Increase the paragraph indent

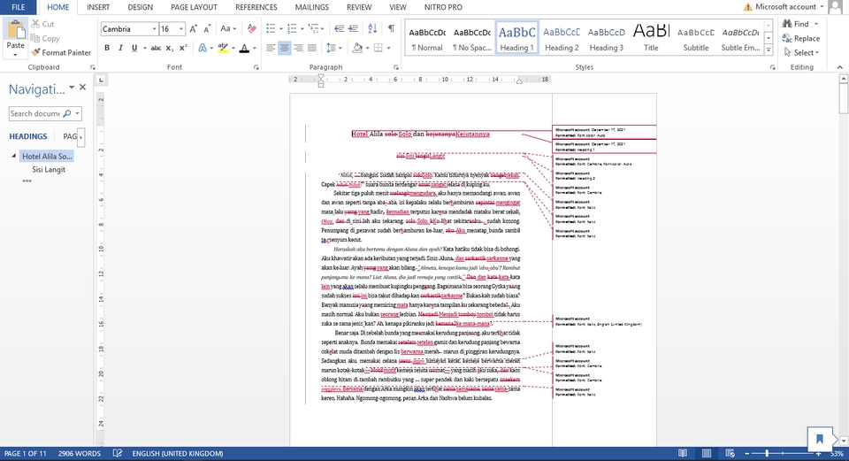tap(351, 29)
